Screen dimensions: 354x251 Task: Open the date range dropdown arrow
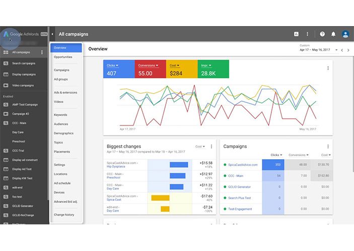click(336, 50)
